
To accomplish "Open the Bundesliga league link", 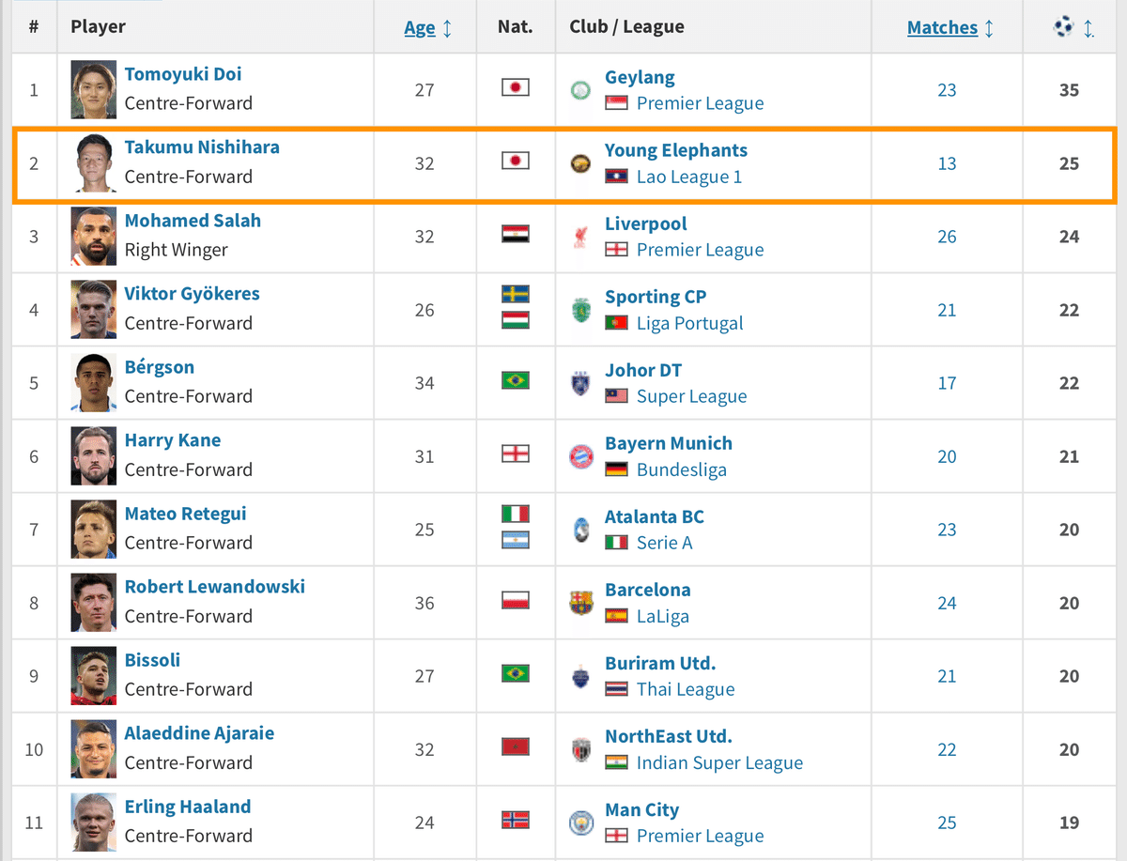I will coord(682,469).
